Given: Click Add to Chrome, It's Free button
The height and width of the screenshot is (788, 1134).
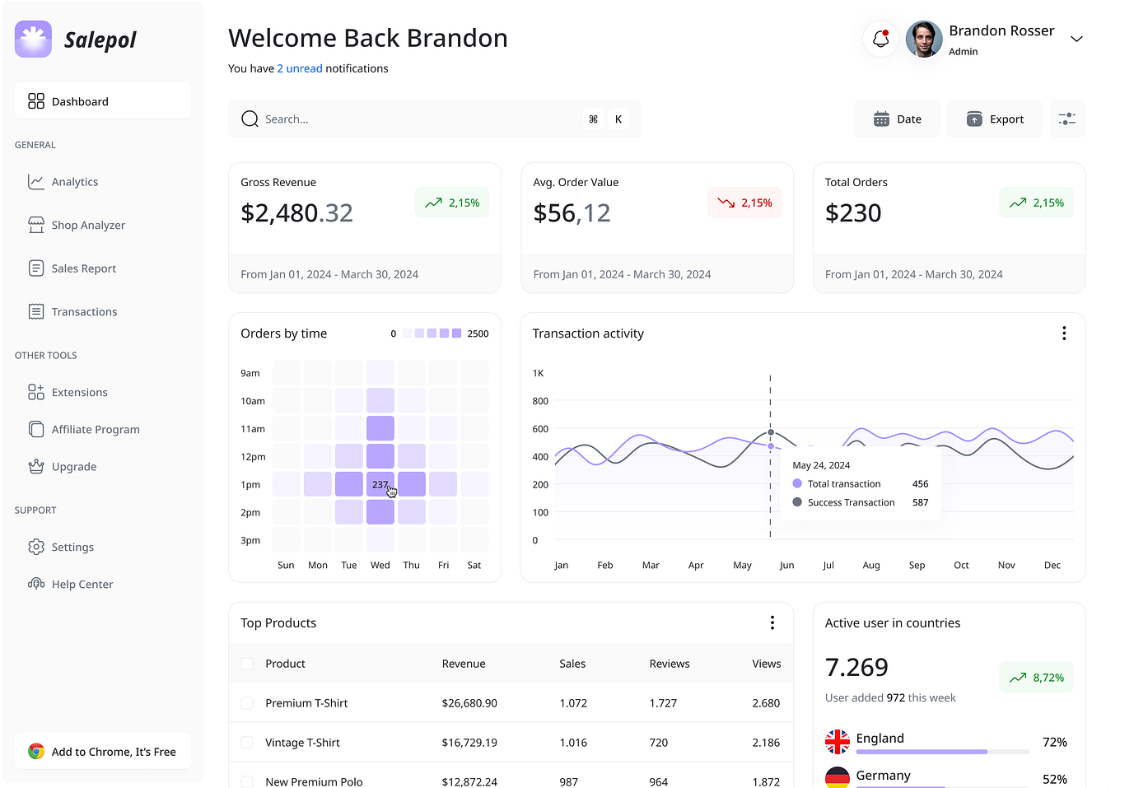Looking at the screenshot, I should coord(103,751).
